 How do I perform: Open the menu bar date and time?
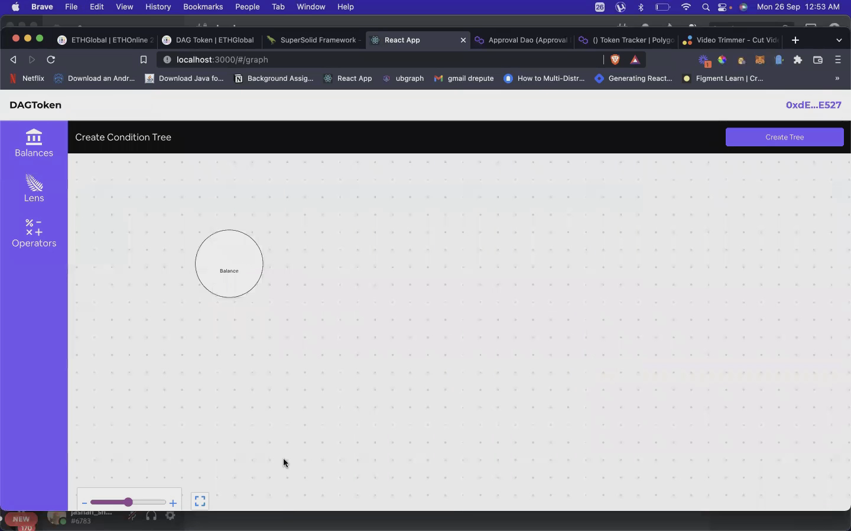[x=798, y=7]
